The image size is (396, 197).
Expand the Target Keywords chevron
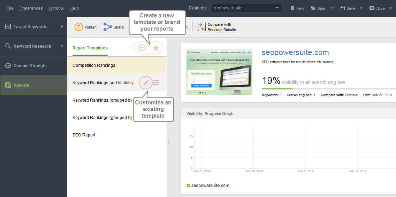[x=62, y=26]
